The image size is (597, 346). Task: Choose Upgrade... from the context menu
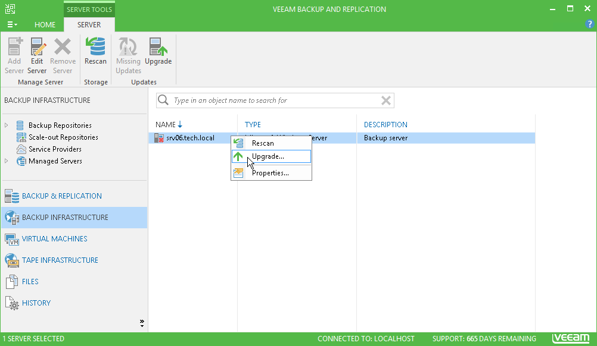pos(272,156)
